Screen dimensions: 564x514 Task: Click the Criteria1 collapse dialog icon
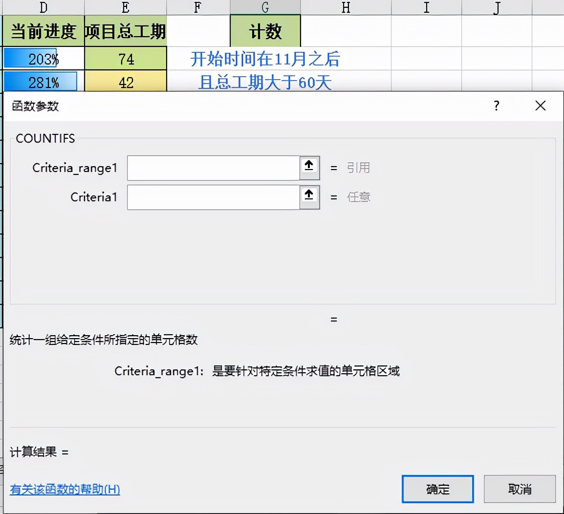308,196
